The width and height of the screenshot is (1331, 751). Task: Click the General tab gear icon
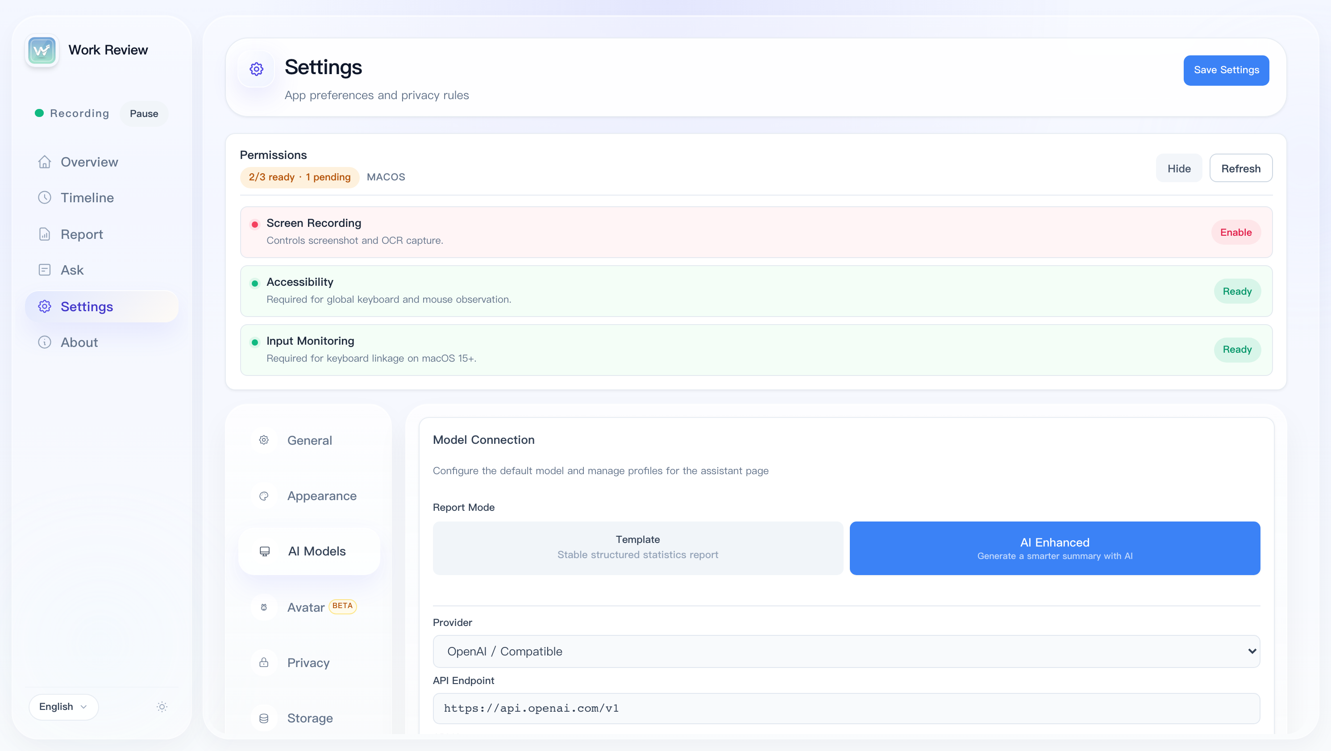[x=264, y=440]
